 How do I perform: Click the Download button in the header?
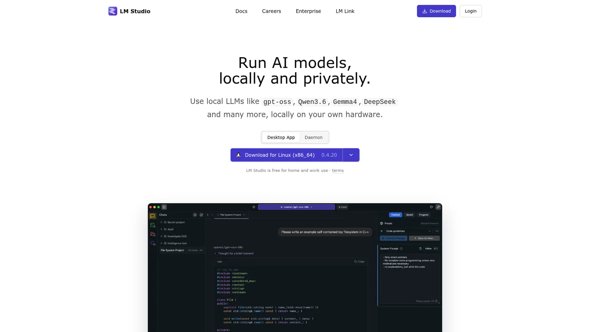pos(436,11)
